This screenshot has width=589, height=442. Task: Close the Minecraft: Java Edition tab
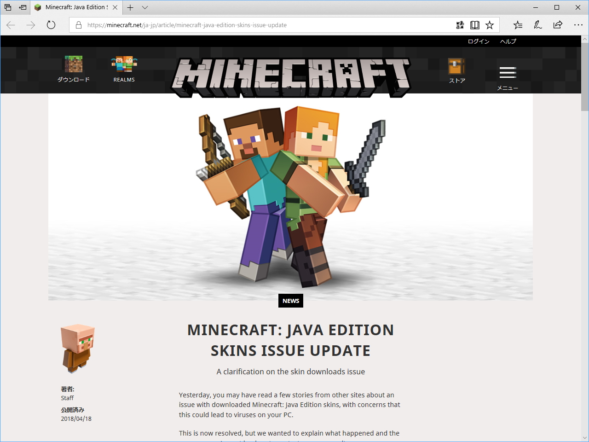tap(115, 7)
